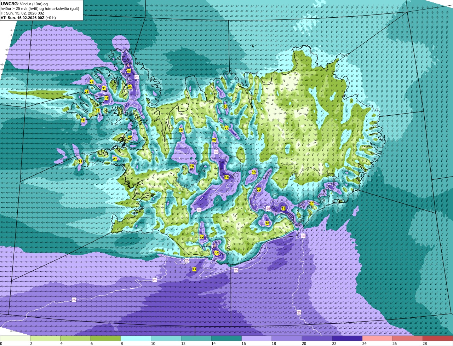Pick the green colour scale swatch between 6 and 8

click(106, 338)
